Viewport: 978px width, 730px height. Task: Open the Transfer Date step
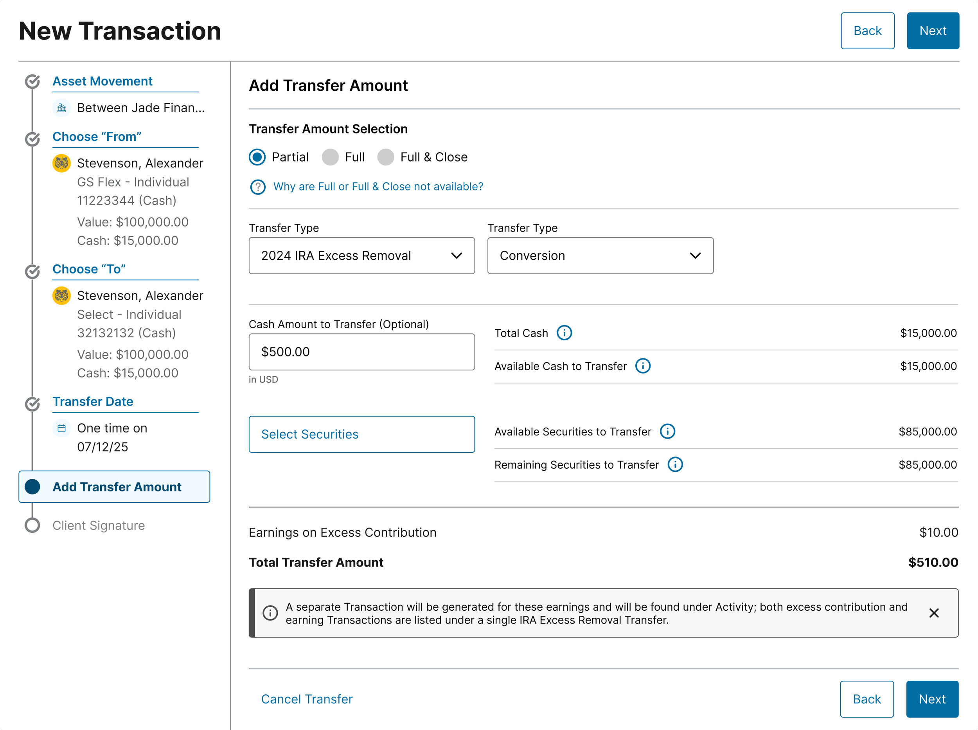[x=93, y=401]
